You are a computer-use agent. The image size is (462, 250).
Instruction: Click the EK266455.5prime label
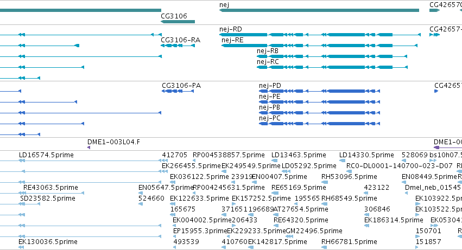191,166
